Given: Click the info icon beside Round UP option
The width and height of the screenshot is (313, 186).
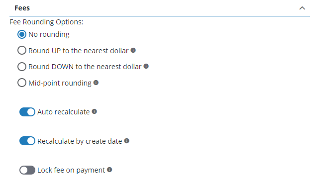Looking at the screenshot, I should tap(133, 50).
